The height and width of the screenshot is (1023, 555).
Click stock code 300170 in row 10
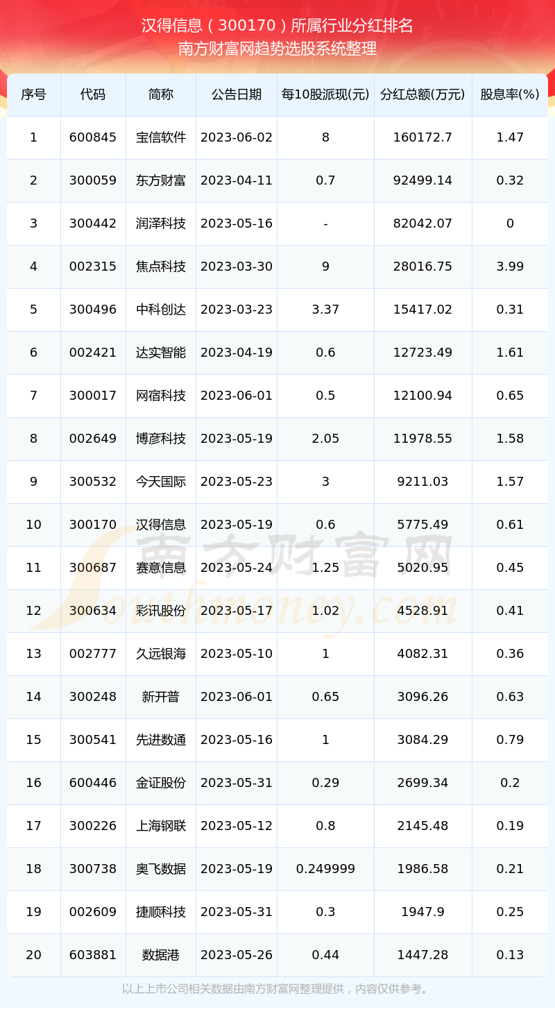[93, 525]
